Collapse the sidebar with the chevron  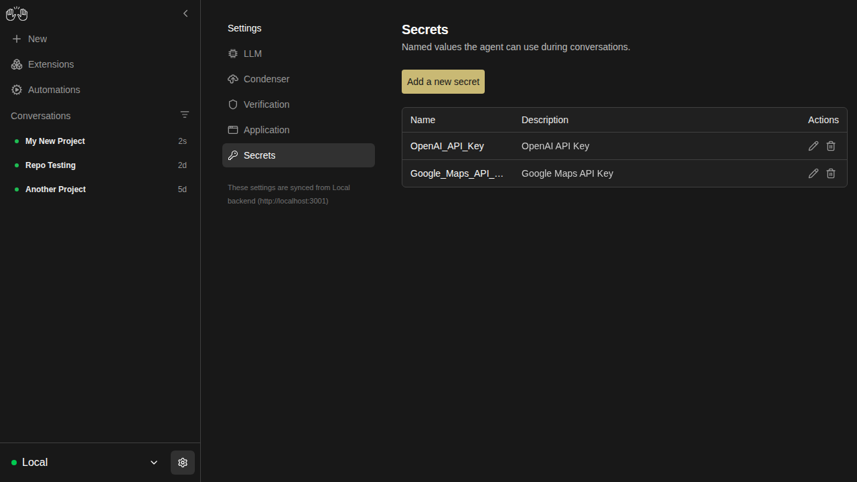pyautogui.click(x=185, y=13)
